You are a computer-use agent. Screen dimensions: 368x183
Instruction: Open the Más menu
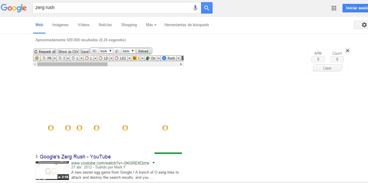151,25
